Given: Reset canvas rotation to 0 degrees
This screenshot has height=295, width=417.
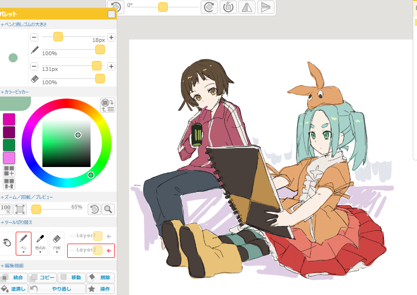Looking at the screenshot, I should tap(228, 7).
